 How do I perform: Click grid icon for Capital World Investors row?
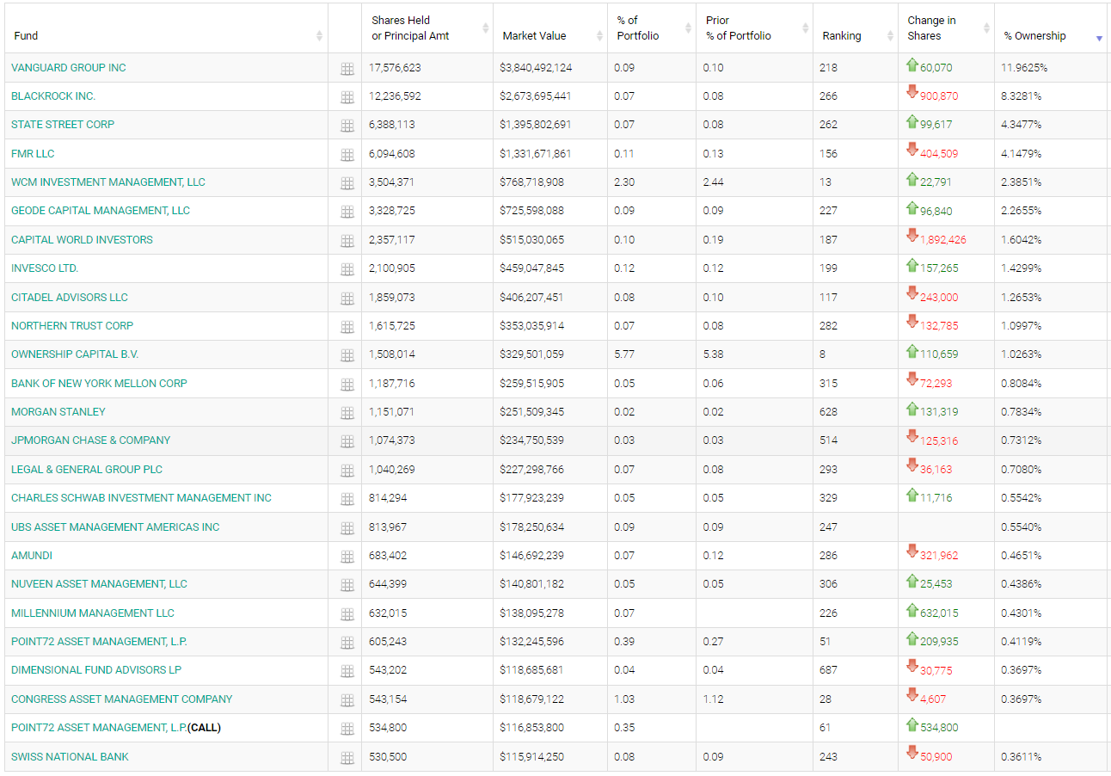pos(347,241)
